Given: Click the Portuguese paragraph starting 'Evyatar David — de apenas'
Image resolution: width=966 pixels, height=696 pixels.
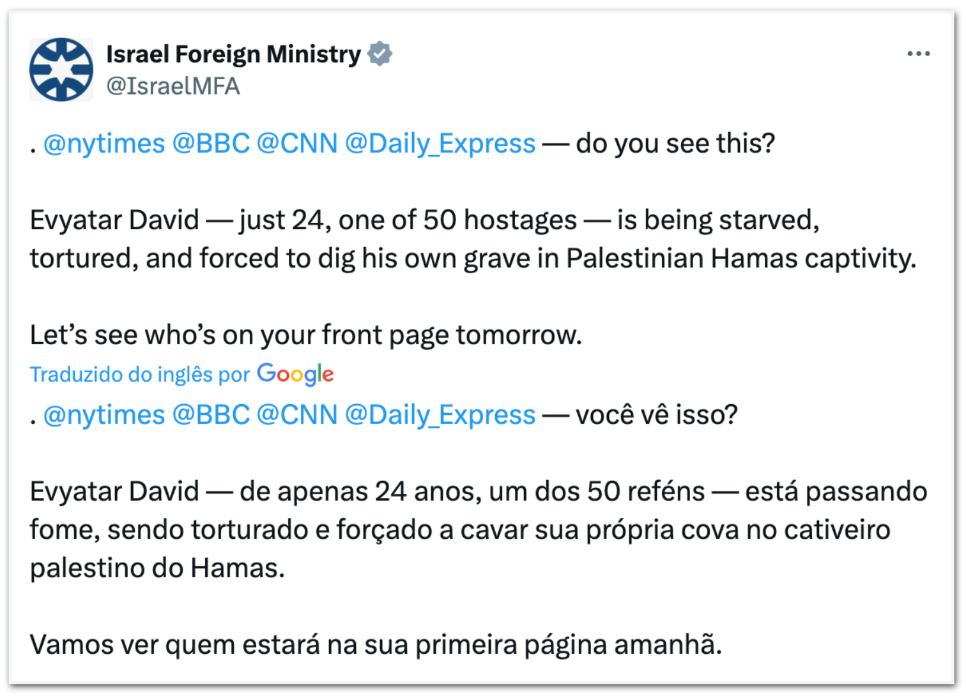Looking at the screenshot, I should click(x=479, y=530).
